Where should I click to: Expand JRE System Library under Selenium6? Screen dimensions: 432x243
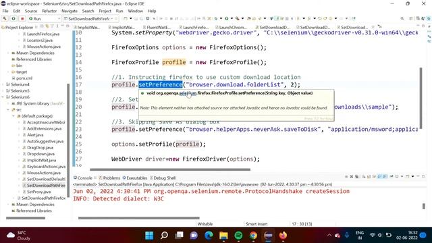point(8,103)
